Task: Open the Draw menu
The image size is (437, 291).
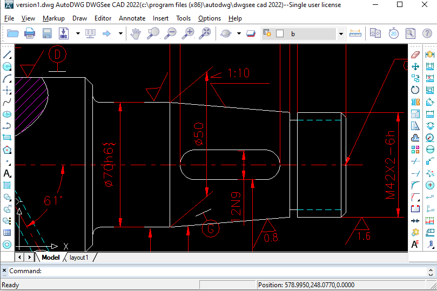Action: (79, 18)
